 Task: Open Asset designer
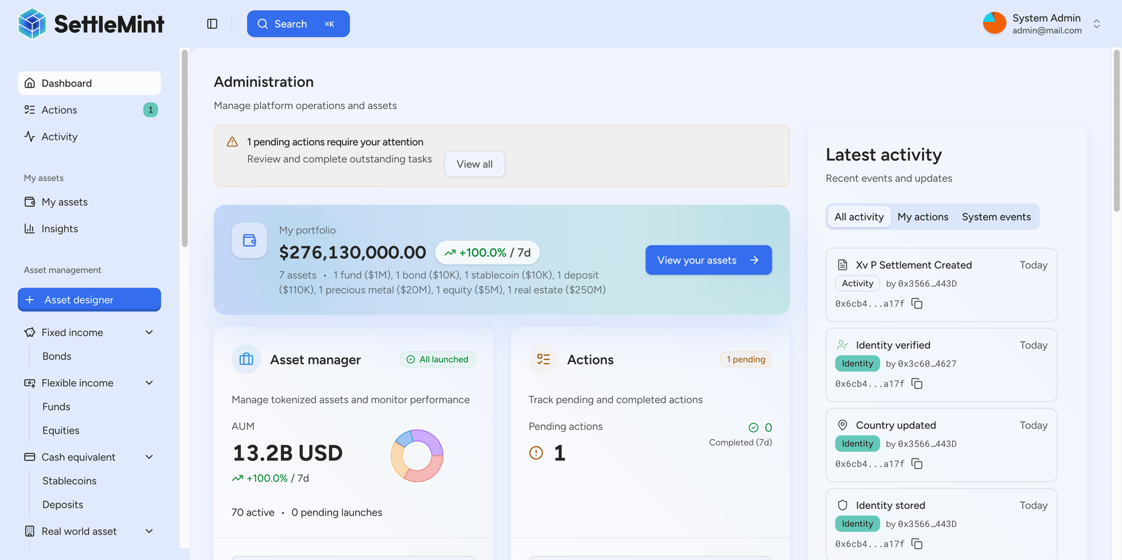point(89,300)
